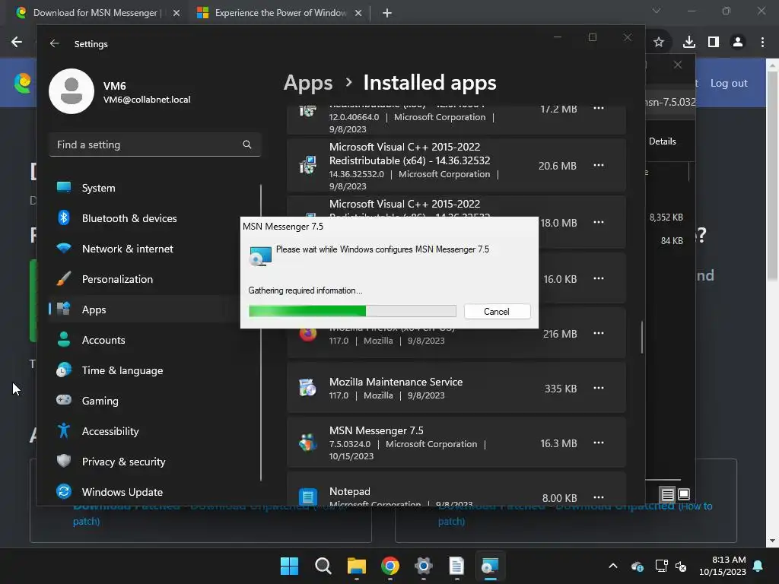
Task: Show hidden system tray icons
Action: pyautogui.click(x=613, y=566)
